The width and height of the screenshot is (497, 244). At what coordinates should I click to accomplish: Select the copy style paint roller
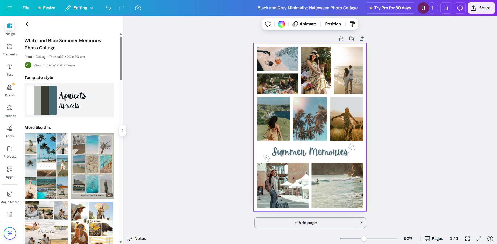352,24
